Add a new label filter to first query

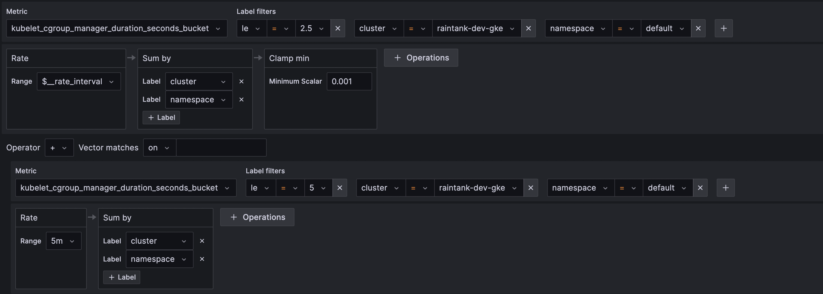(724, 28)
